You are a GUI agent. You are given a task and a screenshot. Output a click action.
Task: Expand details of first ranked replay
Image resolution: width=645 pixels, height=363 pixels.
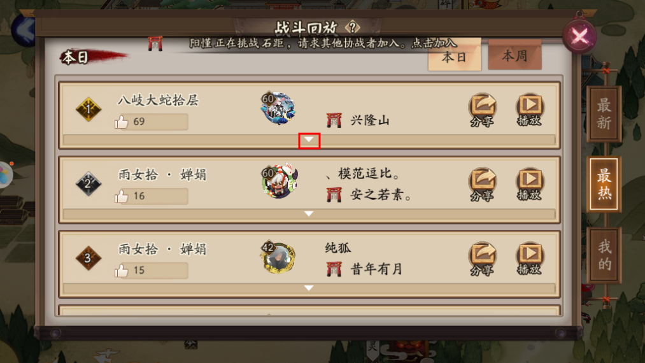pos(309,140)
